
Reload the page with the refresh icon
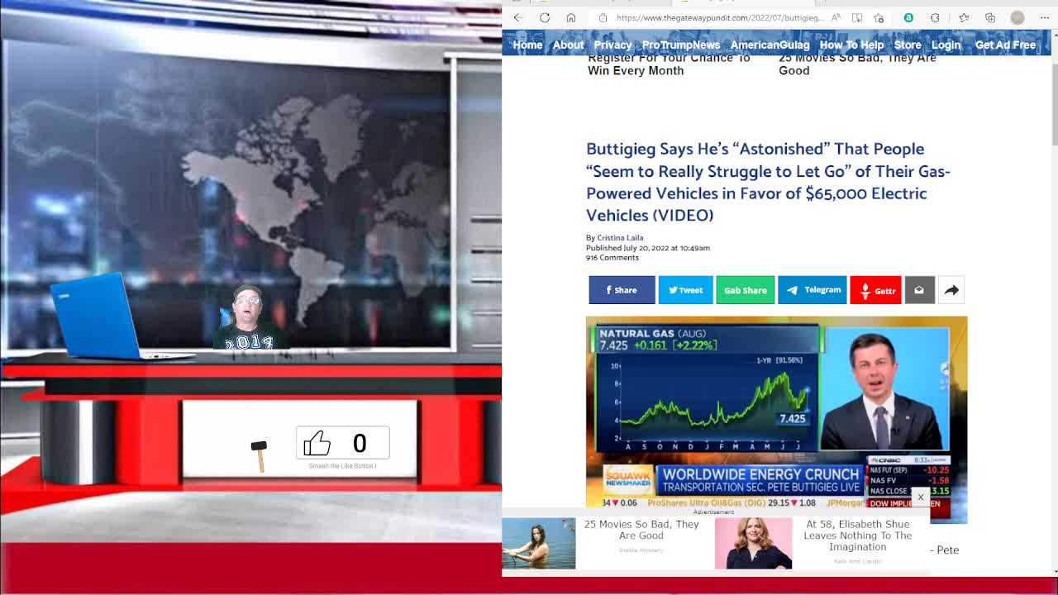[545, 17]
